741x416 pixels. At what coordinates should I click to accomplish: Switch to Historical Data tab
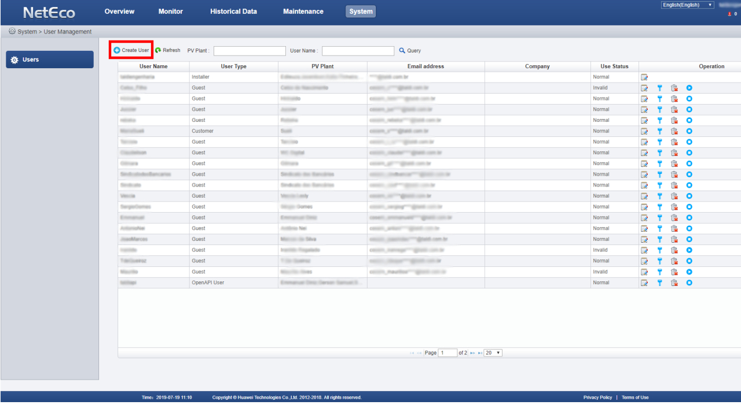(x=233, y=12)
